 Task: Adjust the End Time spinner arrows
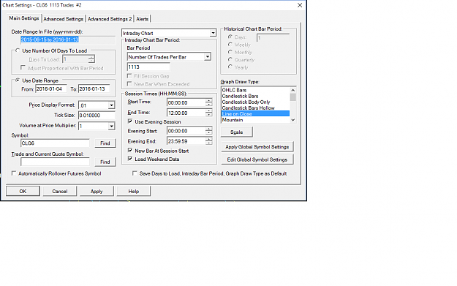pyautogui.click(x=208, y=113)
